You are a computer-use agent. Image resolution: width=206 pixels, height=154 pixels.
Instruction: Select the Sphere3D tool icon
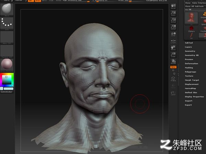(x=204, y=22)
